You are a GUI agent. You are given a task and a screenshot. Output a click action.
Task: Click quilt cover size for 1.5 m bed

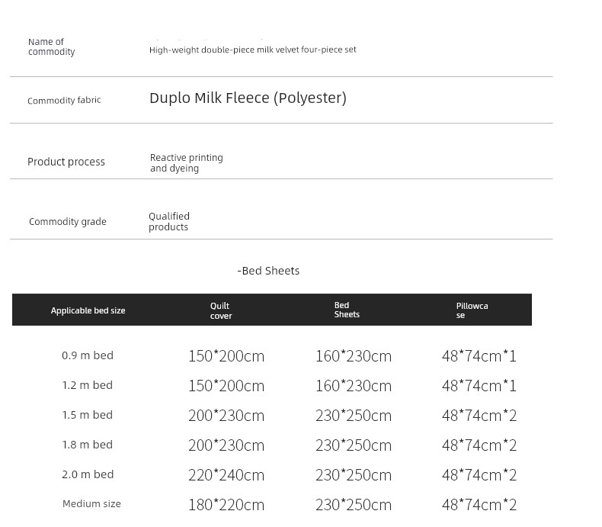tap(226, 416)
